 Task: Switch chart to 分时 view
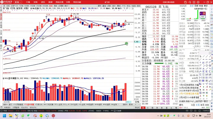[8, 6]
